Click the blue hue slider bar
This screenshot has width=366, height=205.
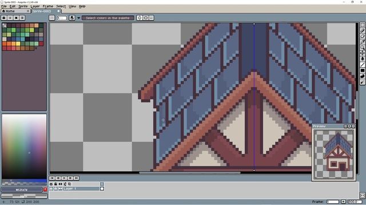(24, 181)
